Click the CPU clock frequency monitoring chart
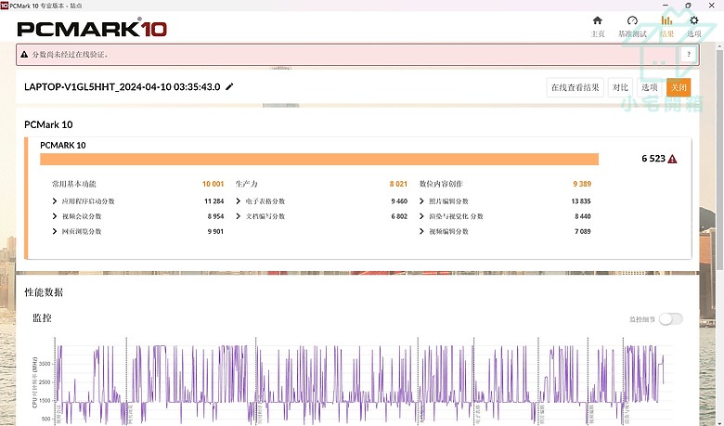This screenshot has height=426, width=724. click(x=356, y=381)
